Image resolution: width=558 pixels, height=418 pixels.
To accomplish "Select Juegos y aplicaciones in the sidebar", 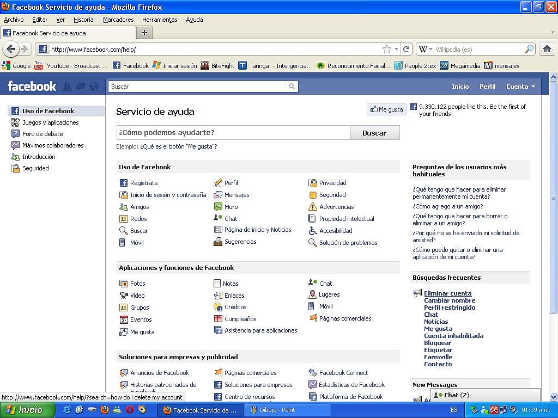I will point(51,122).
